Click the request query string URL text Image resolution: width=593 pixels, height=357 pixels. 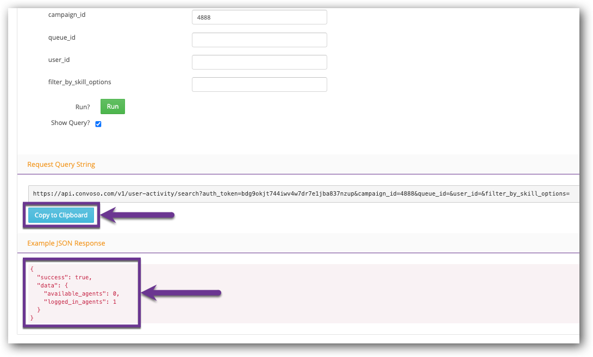(x=301, y=193)
